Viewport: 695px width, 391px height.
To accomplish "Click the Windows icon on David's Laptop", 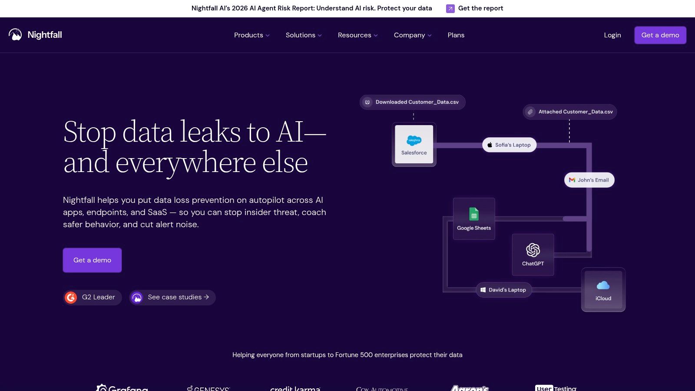I will tap(483, 290).
